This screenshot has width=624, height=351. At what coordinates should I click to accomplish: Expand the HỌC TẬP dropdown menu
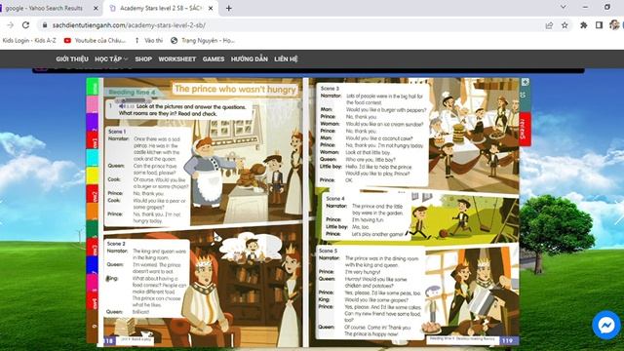[x=111, y=58]
